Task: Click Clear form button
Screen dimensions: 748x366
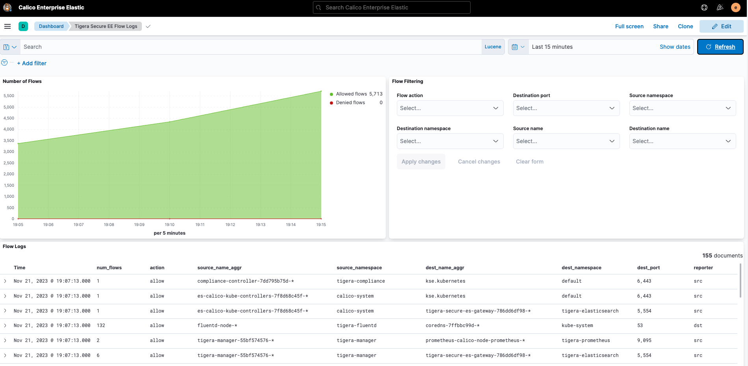Action: (530, 162)
